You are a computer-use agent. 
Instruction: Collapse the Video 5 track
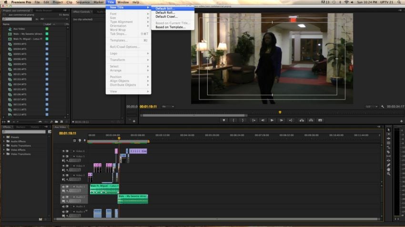click(74, 156)
